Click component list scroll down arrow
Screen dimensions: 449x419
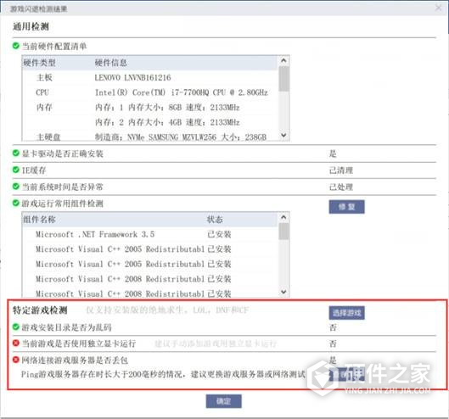click(x=283, y=292)
